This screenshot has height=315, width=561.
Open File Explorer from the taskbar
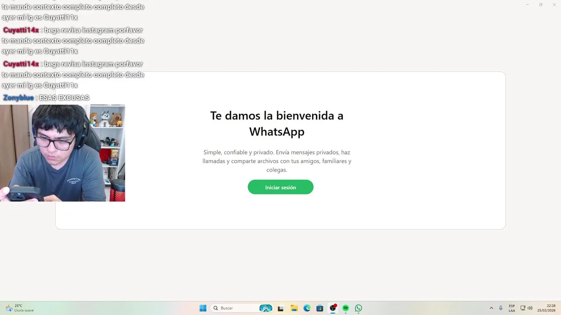click(x=294, y=308)
